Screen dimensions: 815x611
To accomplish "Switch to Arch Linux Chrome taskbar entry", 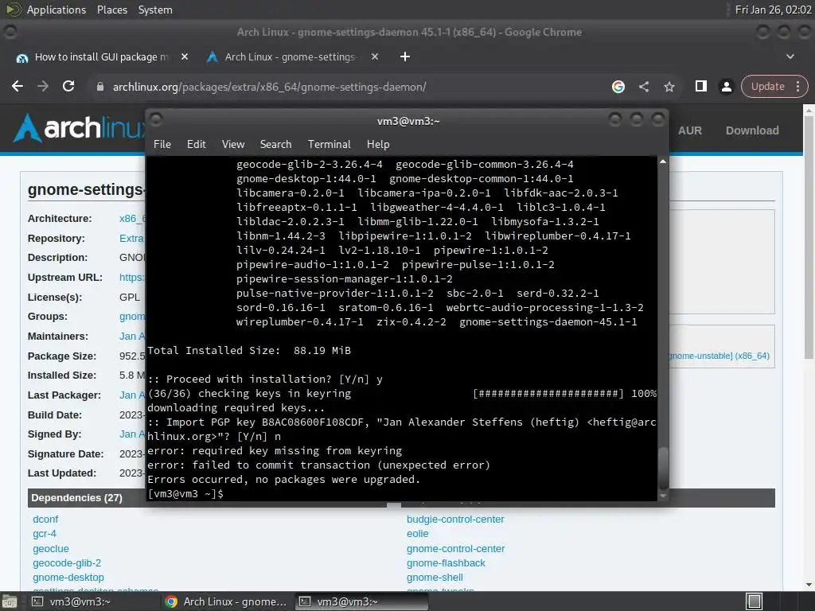I will pos(227,601).
